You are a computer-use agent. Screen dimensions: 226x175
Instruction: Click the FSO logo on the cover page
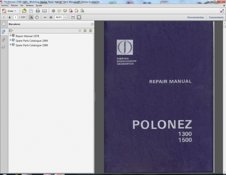[125, 47]
